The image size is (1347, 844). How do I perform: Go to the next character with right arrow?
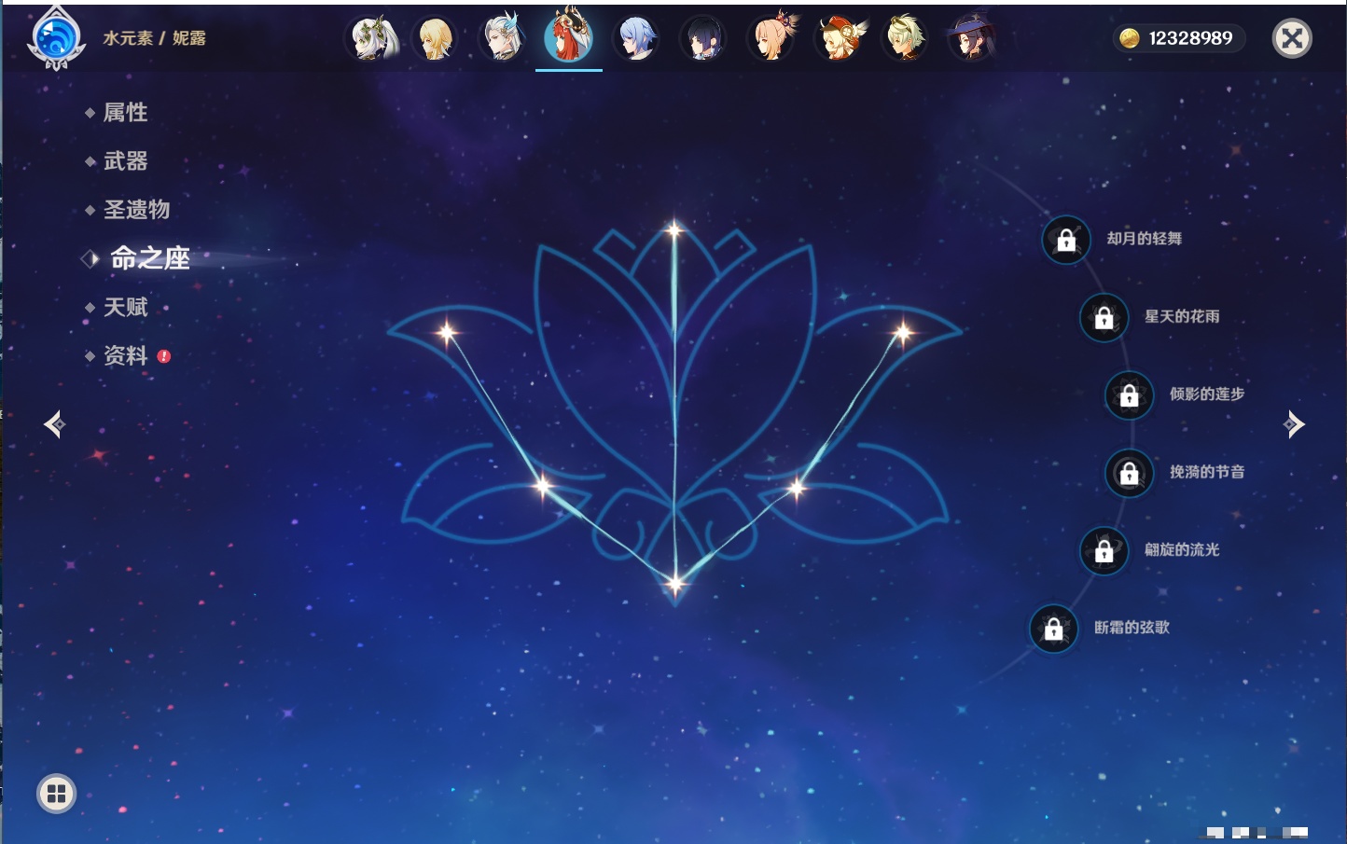[x=1294, y=424]
